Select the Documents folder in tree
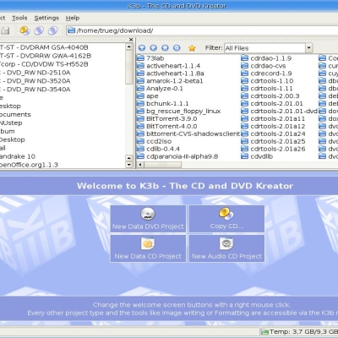 pos(15,115)
